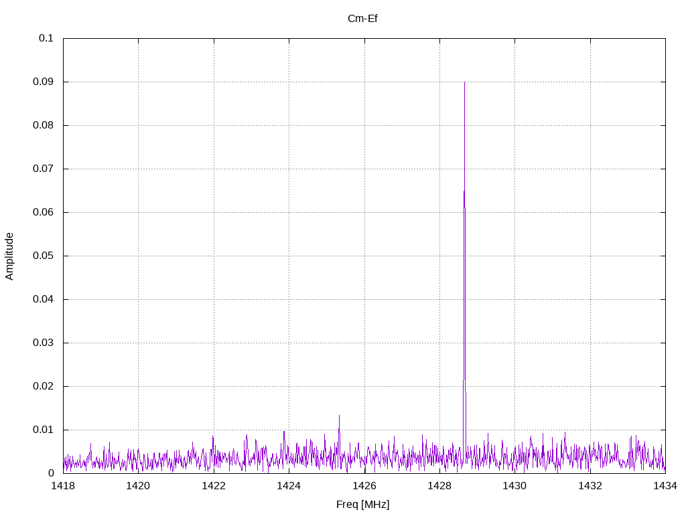The image size is (686, 514).
Task: Click the y-axis tick label 0.03
Action: (43, 343)
